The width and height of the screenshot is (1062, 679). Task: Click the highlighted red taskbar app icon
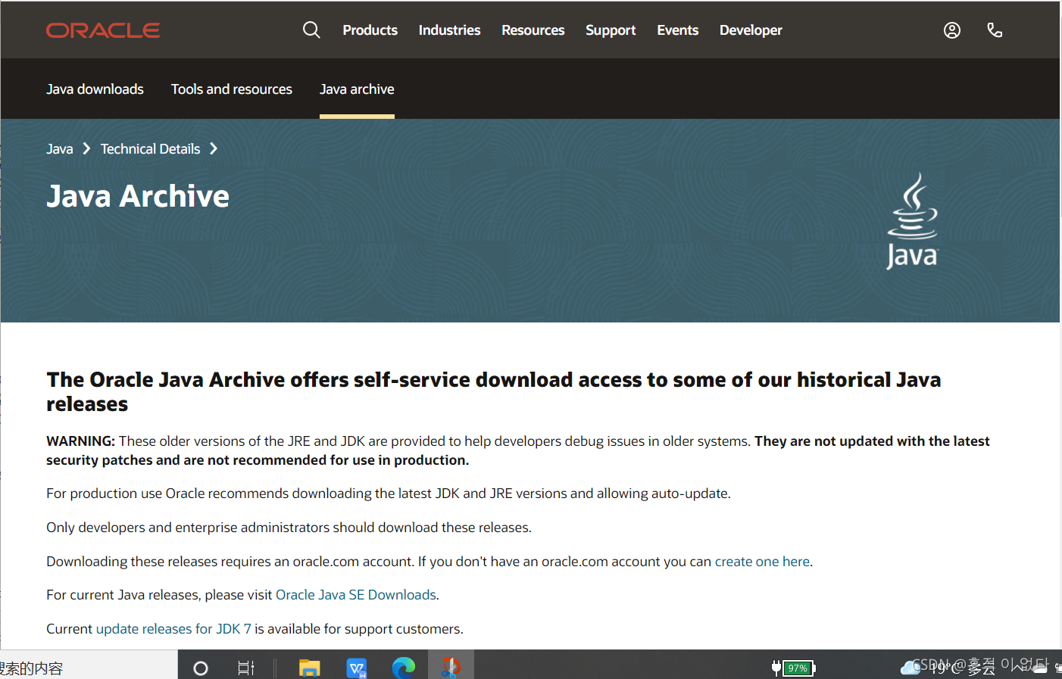point(451,666)
